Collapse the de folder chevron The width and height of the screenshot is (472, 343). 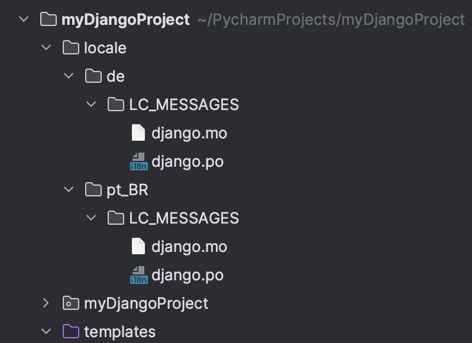pyautogui.click(x=69, y=76)
